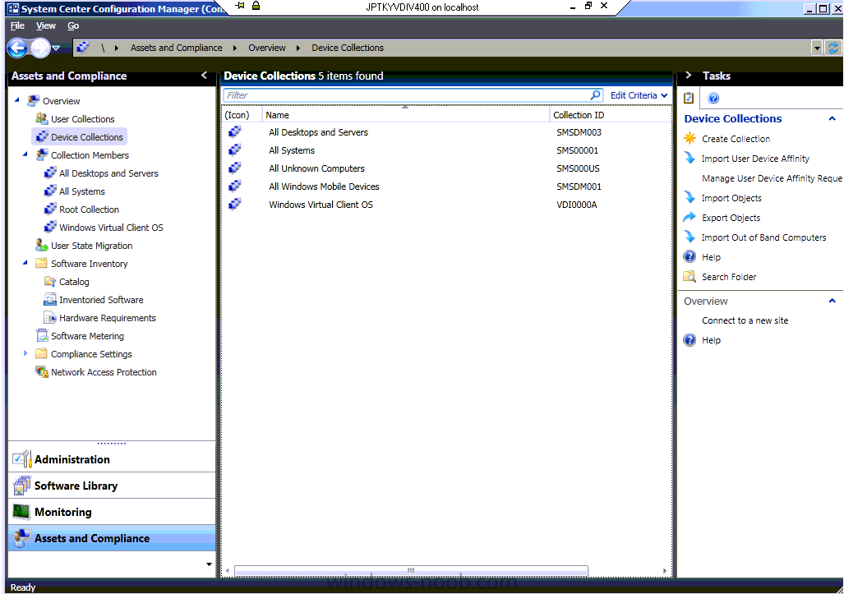Click the Forward navigation arrow button
This screenshot has width=844, height=594.
[39, 48]
